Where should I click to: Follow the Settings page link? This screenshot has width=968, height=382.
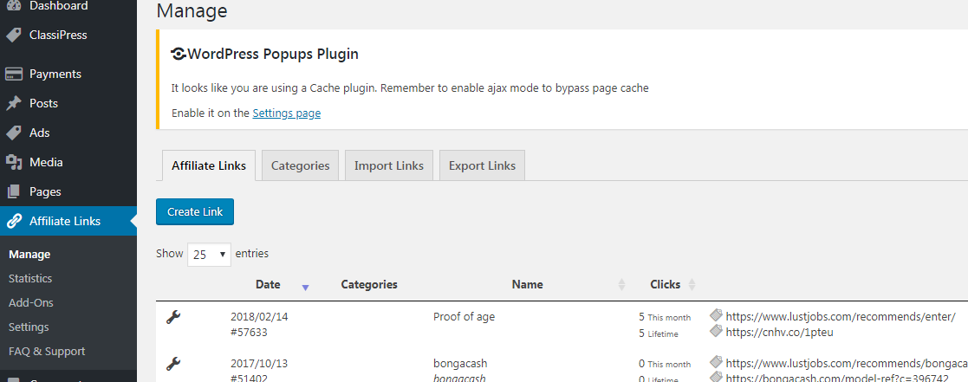pyautogui.click(x=286, y=113)
